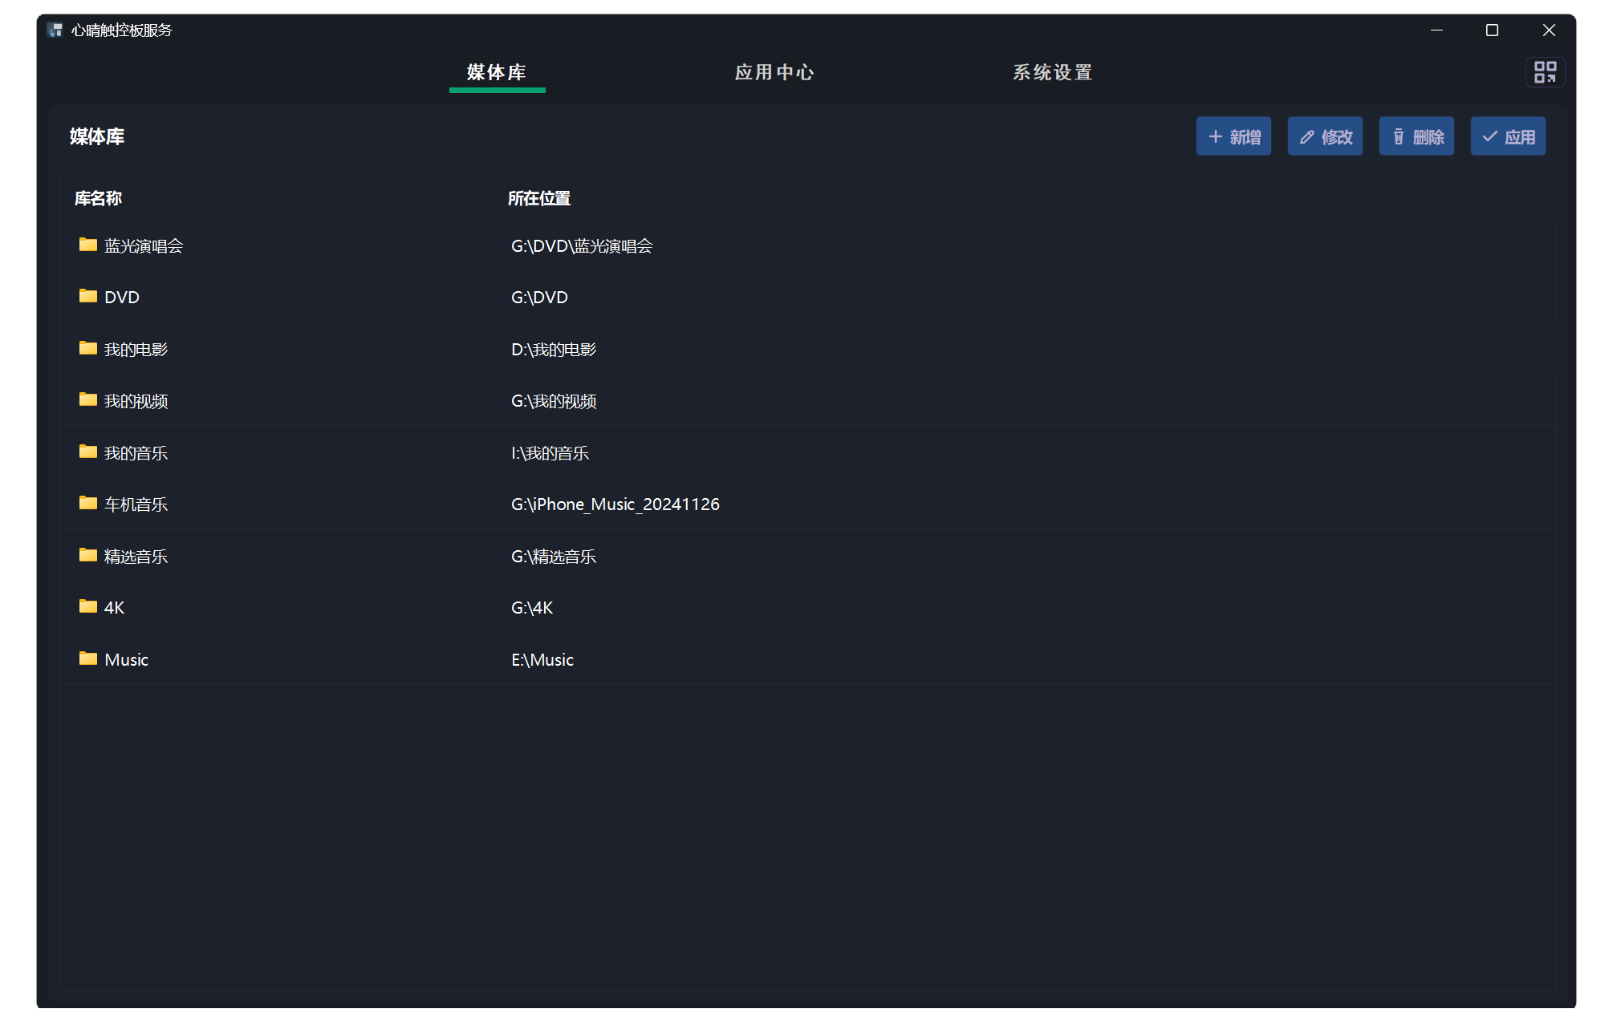The image size is (1613, 1021).
Task: Click the pencil icon on the 修改 button
Action: [1306, 136]
